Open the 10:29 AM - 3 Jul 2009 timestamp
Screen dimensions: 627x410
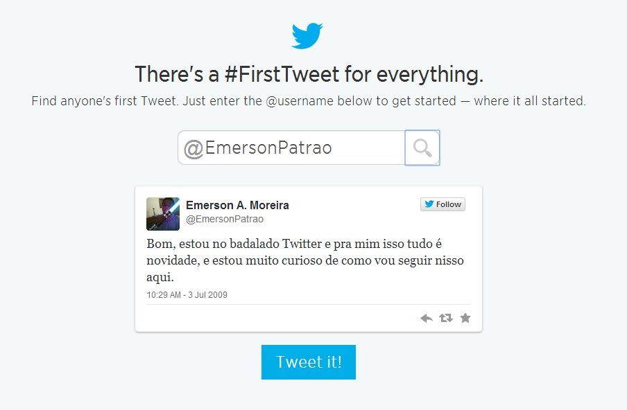pos(187,294)
